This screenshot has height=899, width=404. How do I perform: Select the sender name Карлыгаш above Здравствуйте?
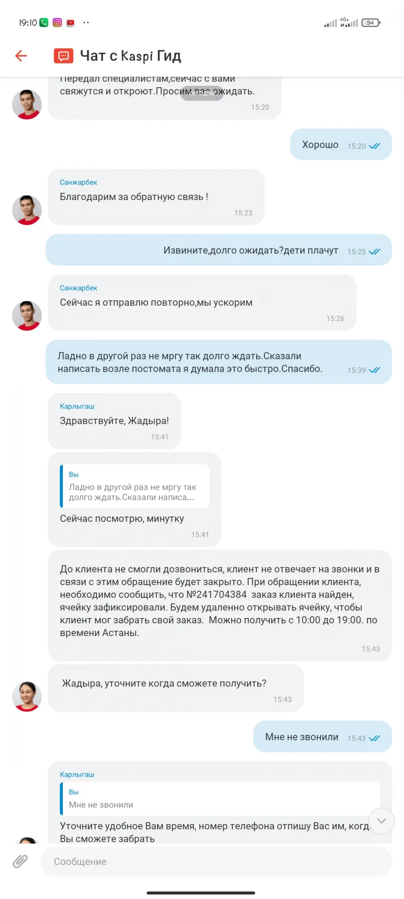click(77, 406)
